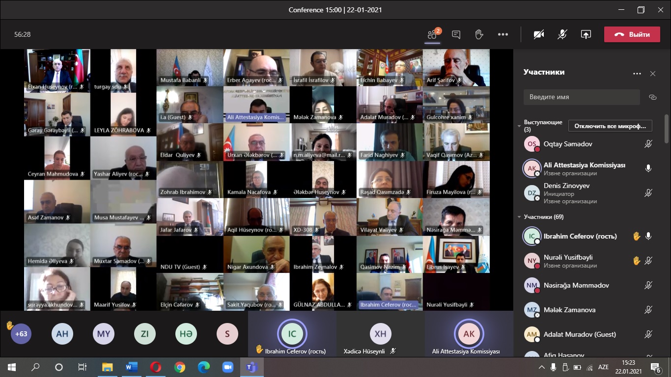Open the share content tray

pyautogui.click(x=586, y=34)
